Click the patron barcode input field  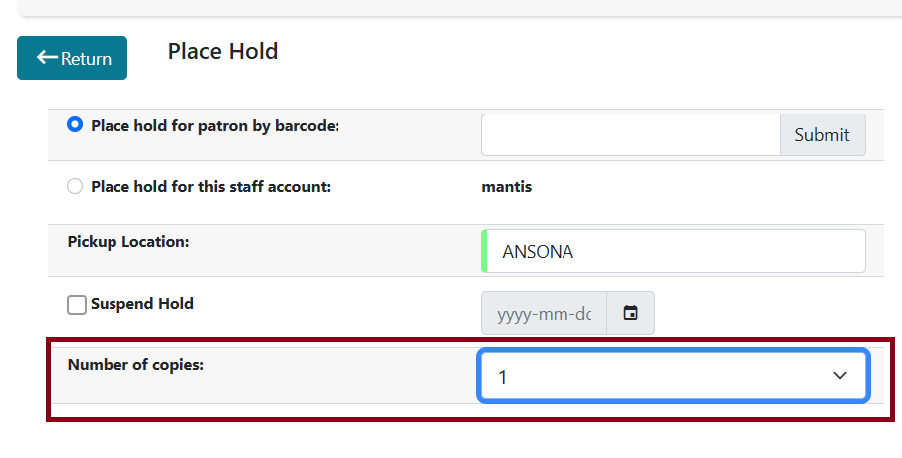[x=629, y=135]
